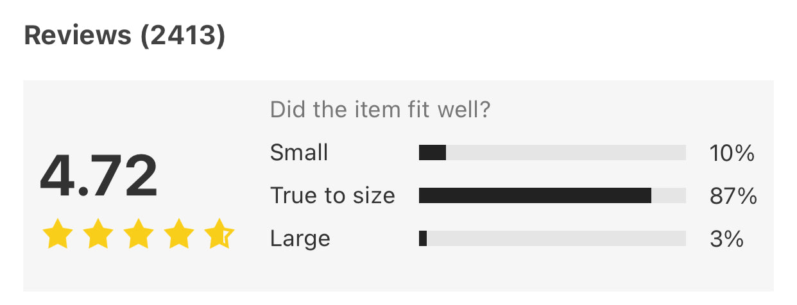Click the 10% Small fit percentage
Viewport: 797px width, 305px height.
(732, 153)
